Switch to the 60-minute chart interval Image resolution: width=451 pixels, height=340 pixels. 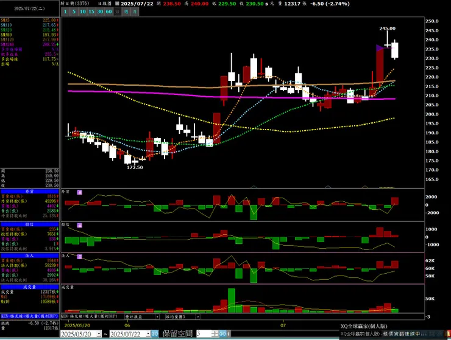(x=108, y=12)
